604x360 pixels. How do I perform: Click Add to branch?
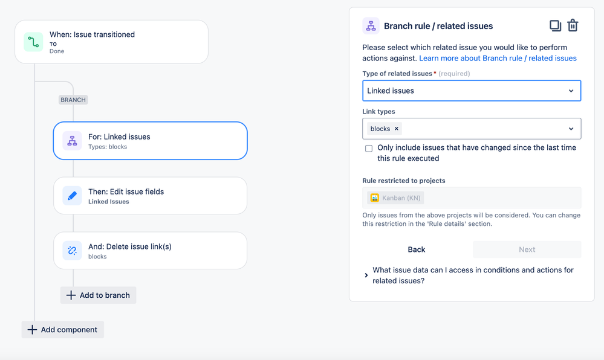click(x=98, y=295)
